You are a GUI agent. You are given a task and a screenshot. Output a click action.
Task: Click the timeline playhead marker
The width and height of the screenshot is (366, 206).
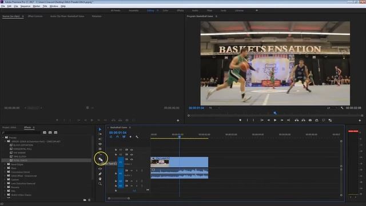180,137
